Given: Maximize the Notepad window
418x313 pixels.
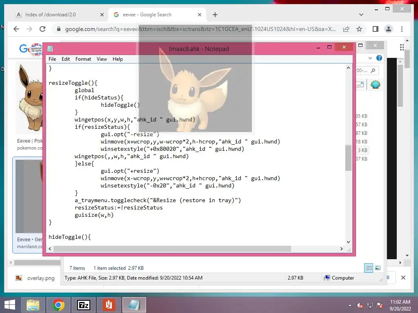Looking at the screenshot, I should click(x=329, y=47).
